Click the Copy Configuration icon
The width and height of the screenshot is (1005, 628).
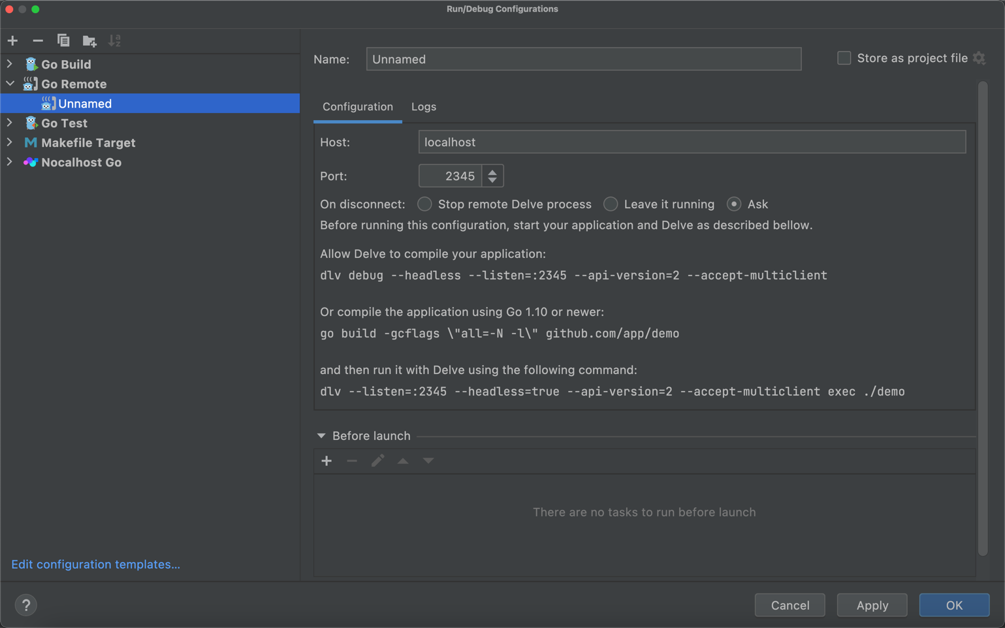63,40
